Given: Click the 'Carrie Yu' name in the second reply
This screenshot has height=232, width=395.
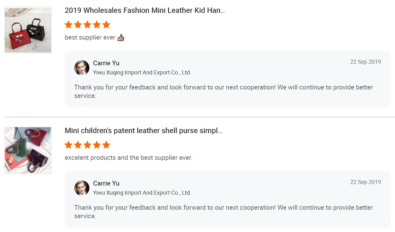Looking at the screenshot, I should click(106, 183).
